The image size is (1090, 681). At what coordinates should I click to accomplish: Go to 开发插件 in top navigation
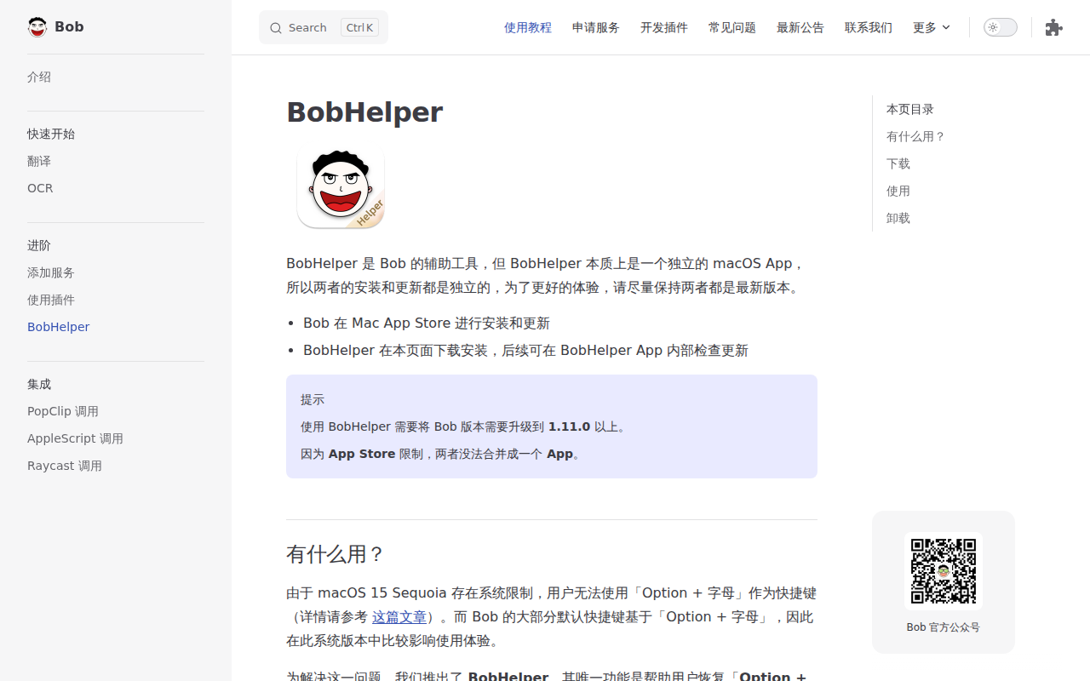coord(664,27)
